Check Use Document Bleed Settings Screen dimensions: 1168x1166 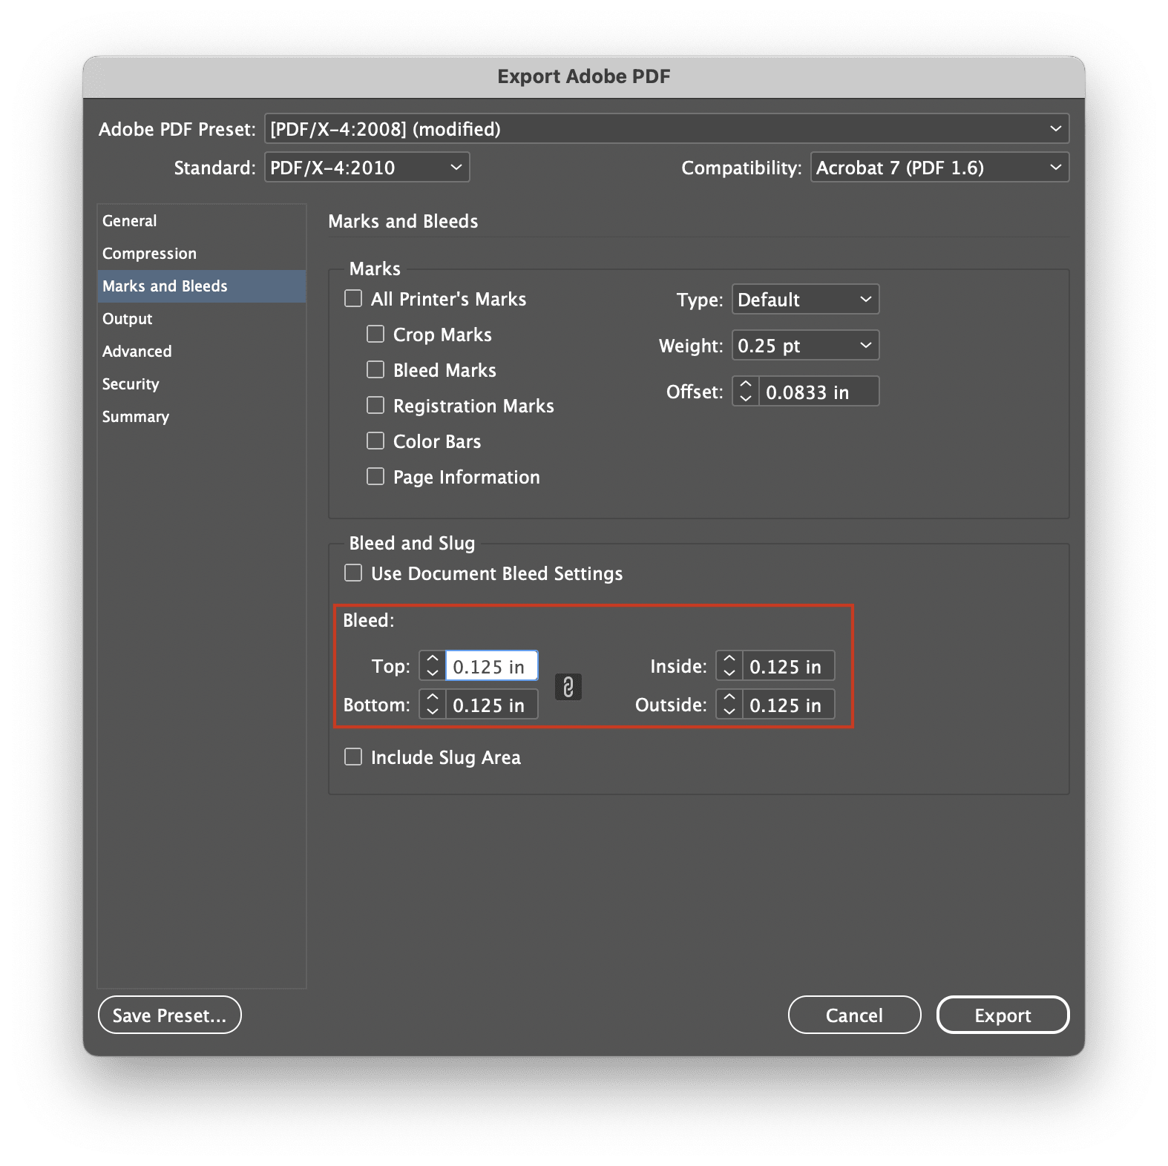[353, 573]
